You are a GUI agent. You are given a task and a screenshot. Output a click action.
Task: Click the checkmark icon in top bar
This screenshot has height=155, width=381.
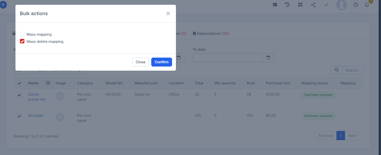click(x=326, y=5)
